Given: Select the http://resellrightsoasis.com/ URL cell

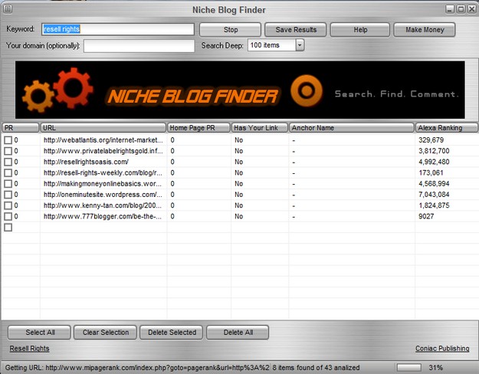Looking at the screenshot, I should pyautogui.click(x=86, y=162).
